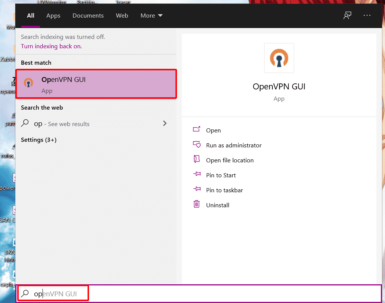Viewport: 385px width, 303px height.
Task: Expand web results arrow for 'op'
Action: (x=165, y=123)
